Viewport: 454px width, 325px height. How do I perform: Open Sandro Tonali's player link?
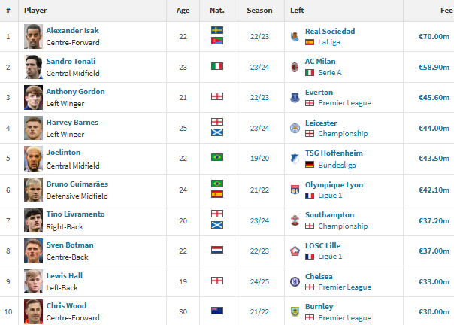point(69,62)
